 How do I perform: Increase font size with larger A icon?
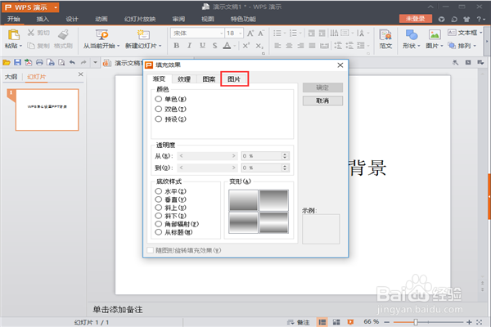point(250,34)
